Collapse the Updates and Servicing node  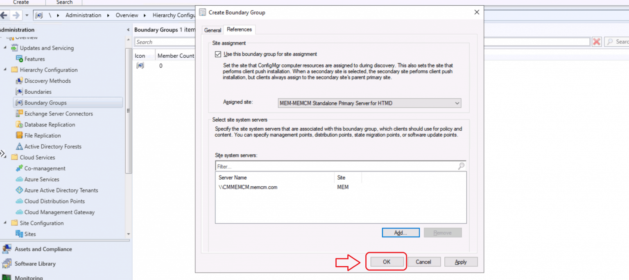5,48
